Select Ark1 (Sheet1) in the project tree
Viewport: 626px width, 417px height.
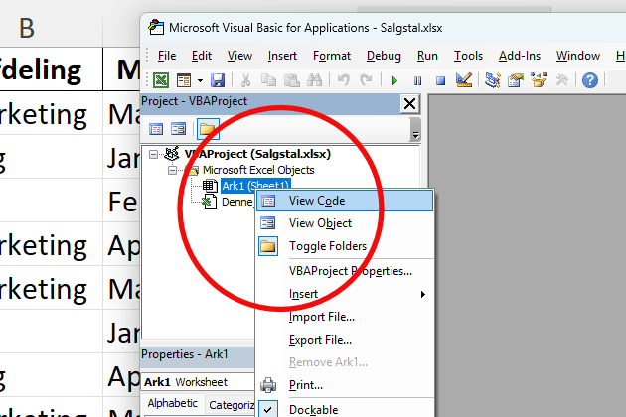(x=254, y=186)
